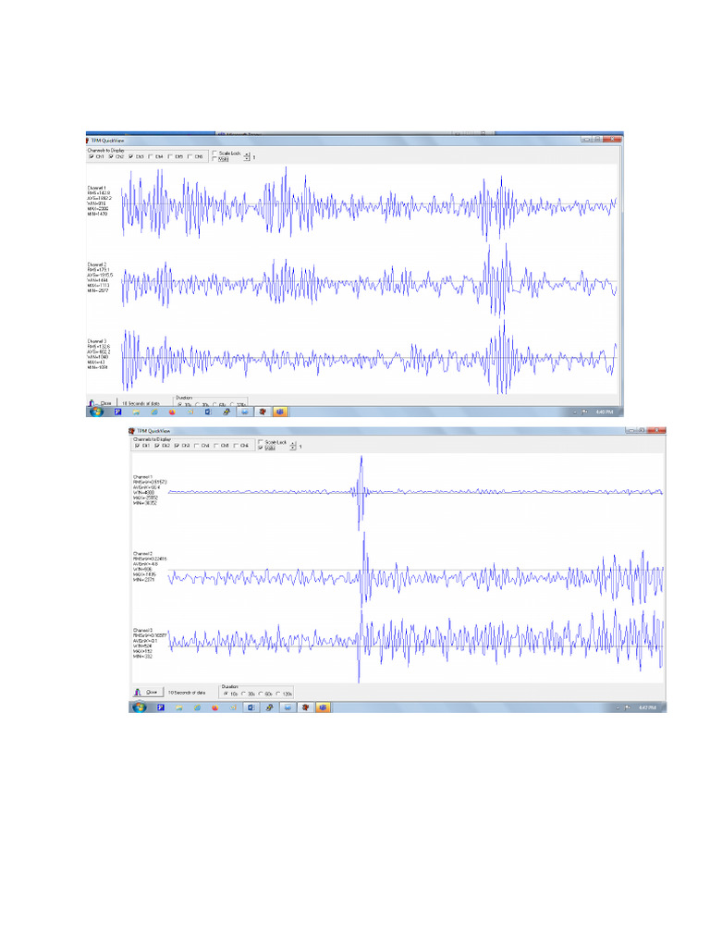Select the highlighted orange taskbar app in lower window
Screen dimensions: 710x947
[323, 707]
